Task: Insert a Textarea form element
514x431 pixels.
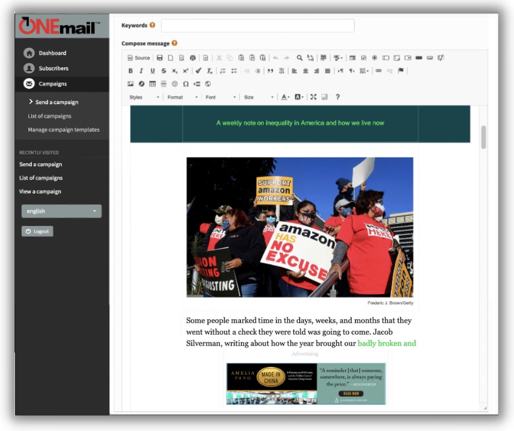Action: pos(397,58)
